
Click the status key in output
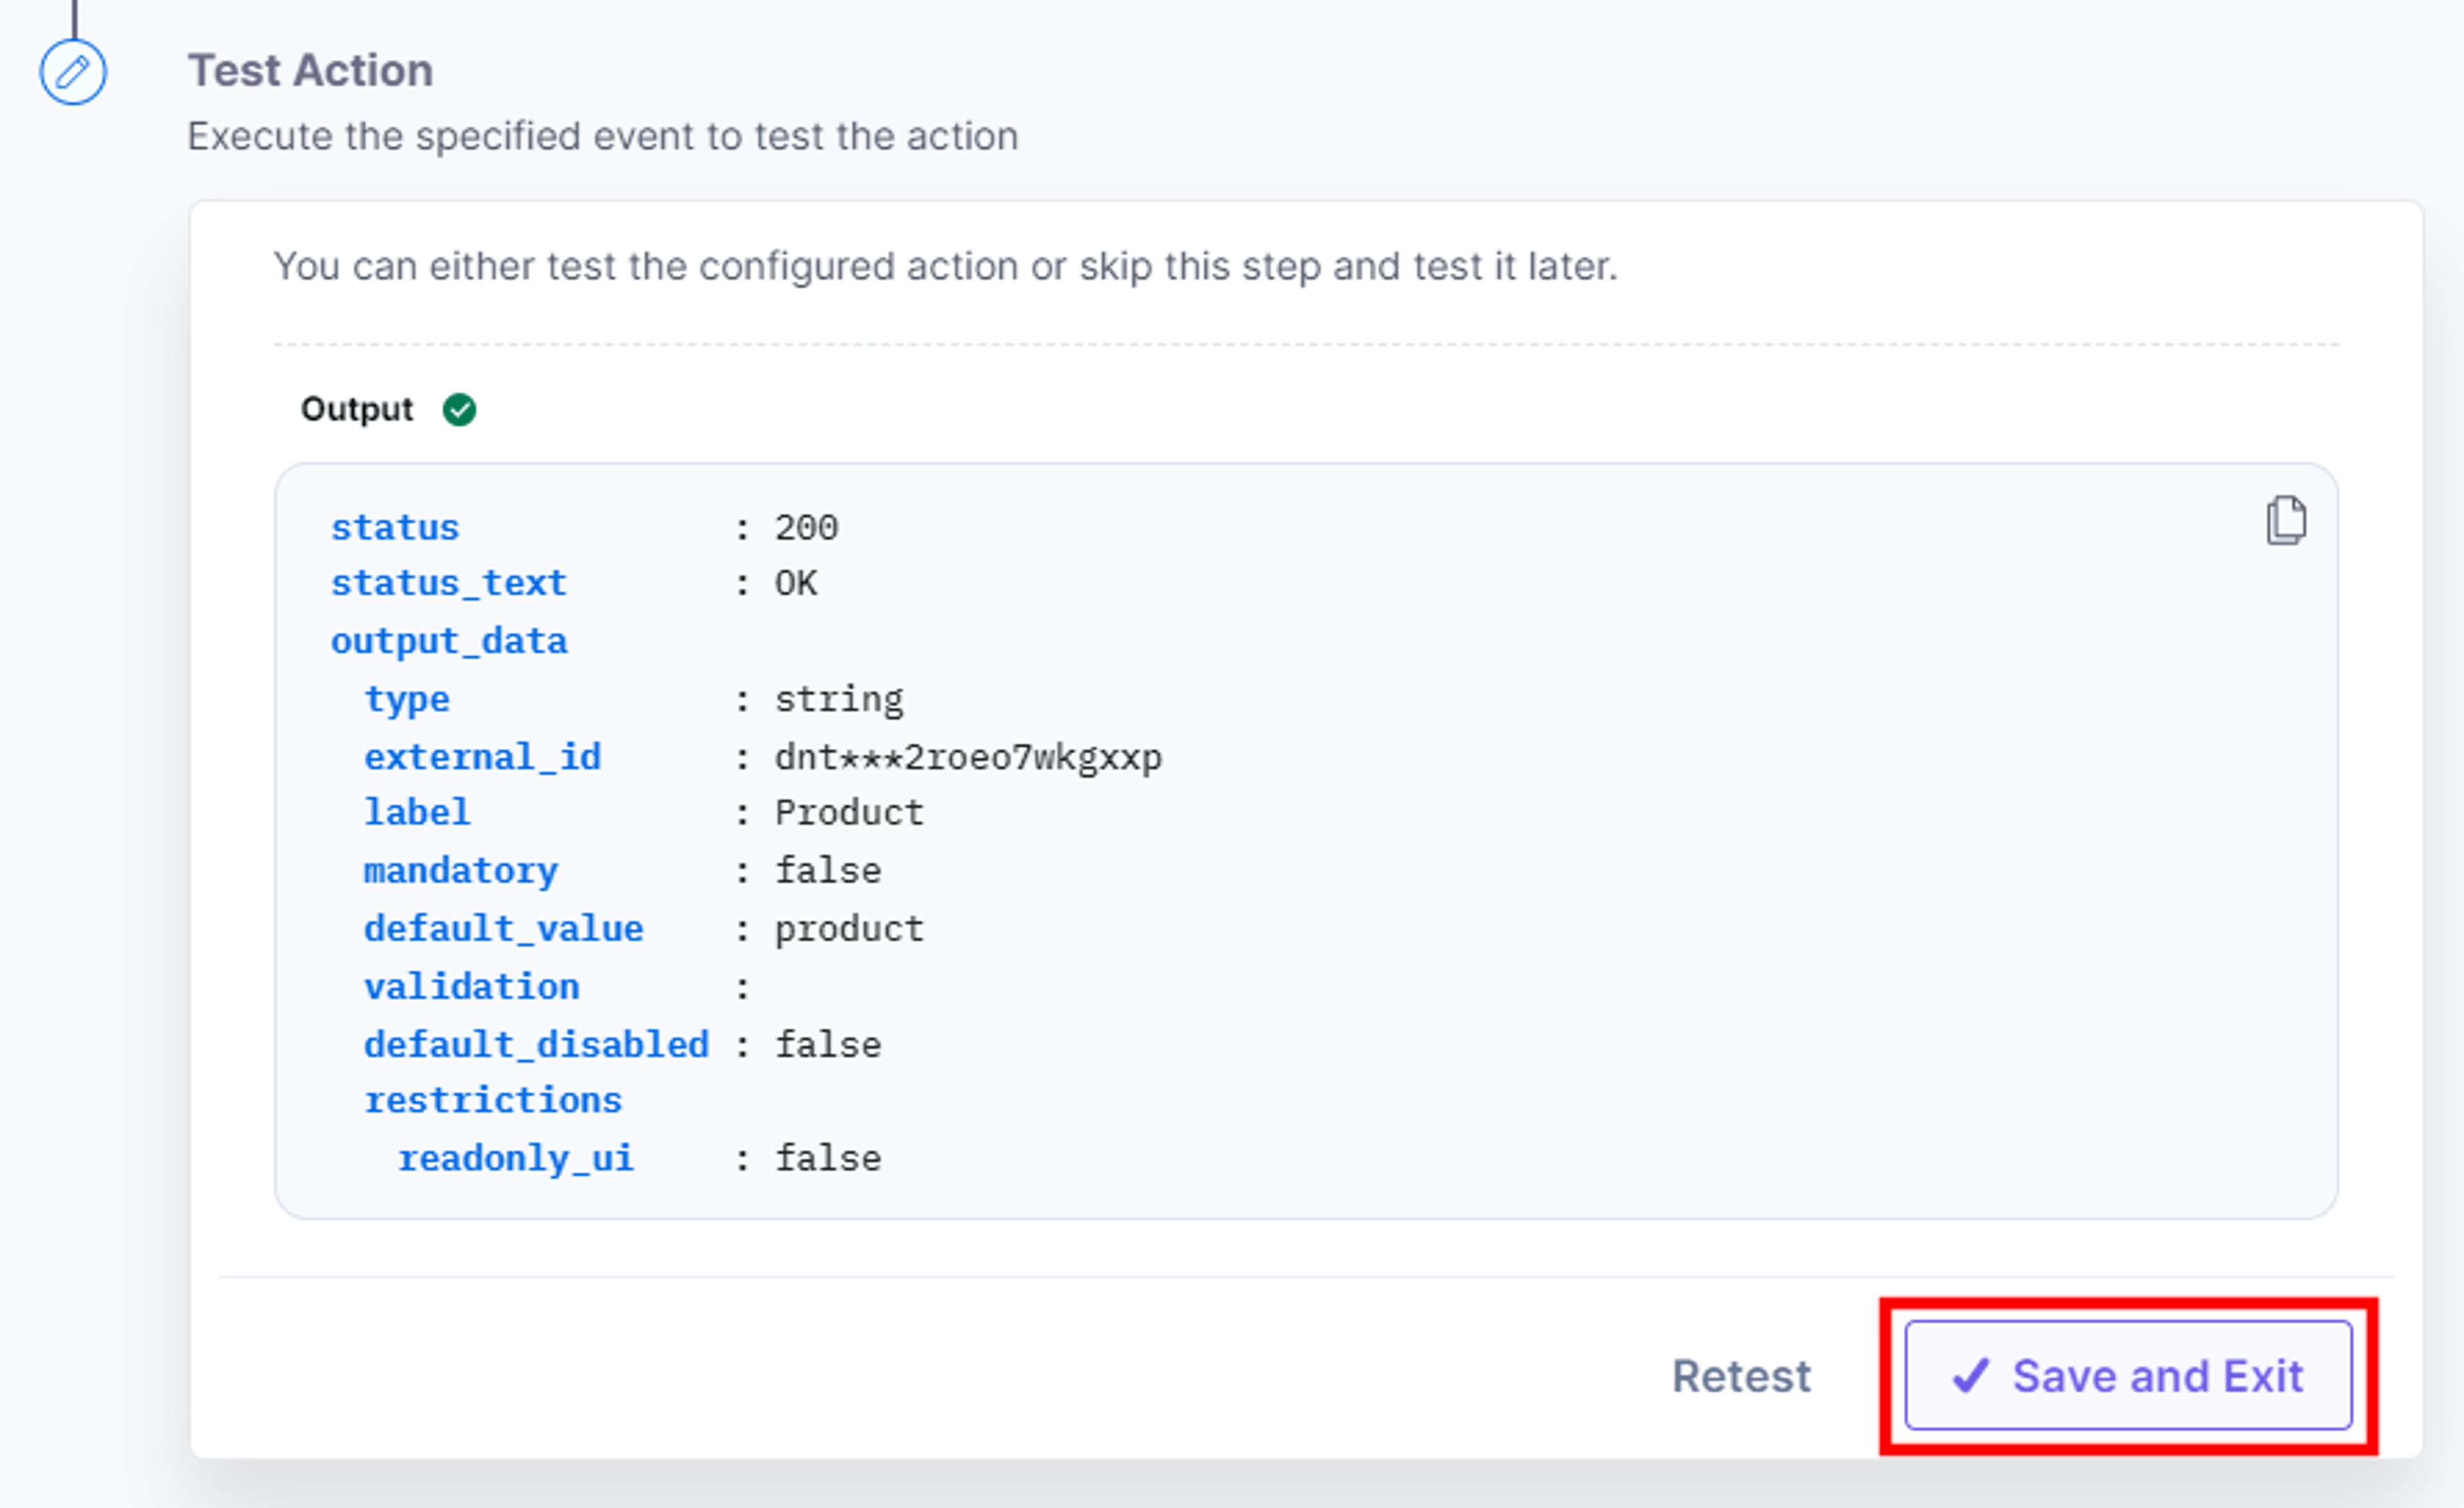(x=395, y=527)
